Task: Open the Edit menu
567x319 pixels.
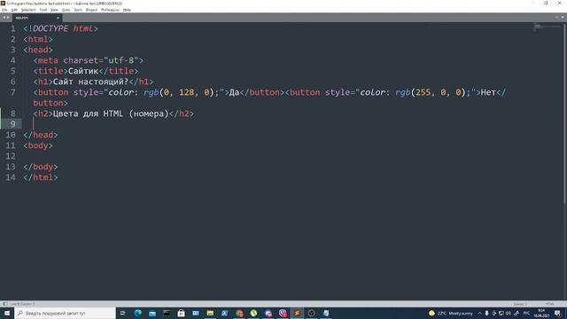Action: [14, 10]
